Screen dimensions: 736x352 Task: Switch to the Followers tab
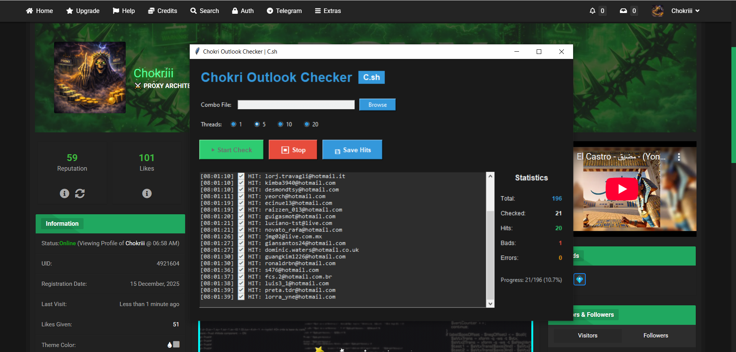coord(656,336)
